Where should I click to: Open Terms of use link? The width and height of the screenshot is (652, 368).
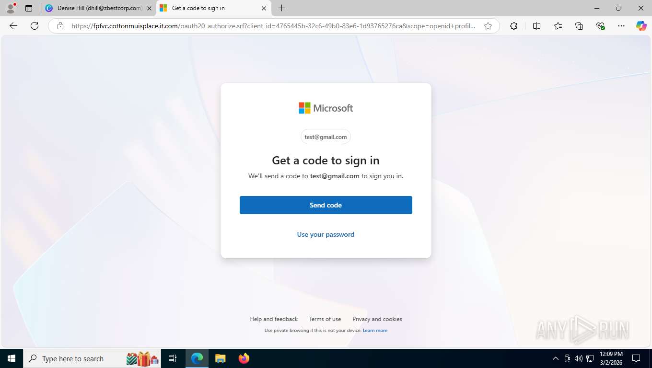pos(325,319)
